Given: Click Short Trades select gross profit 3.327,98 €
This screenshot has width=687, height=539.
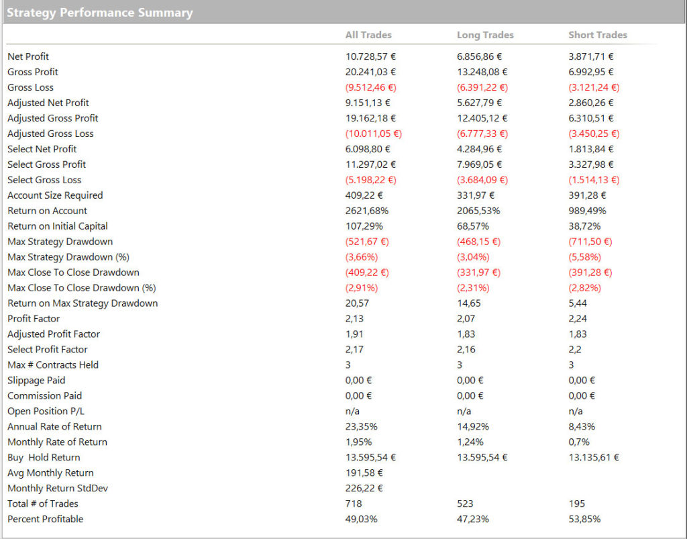Looking at the screenshot, I should point(591,164).
